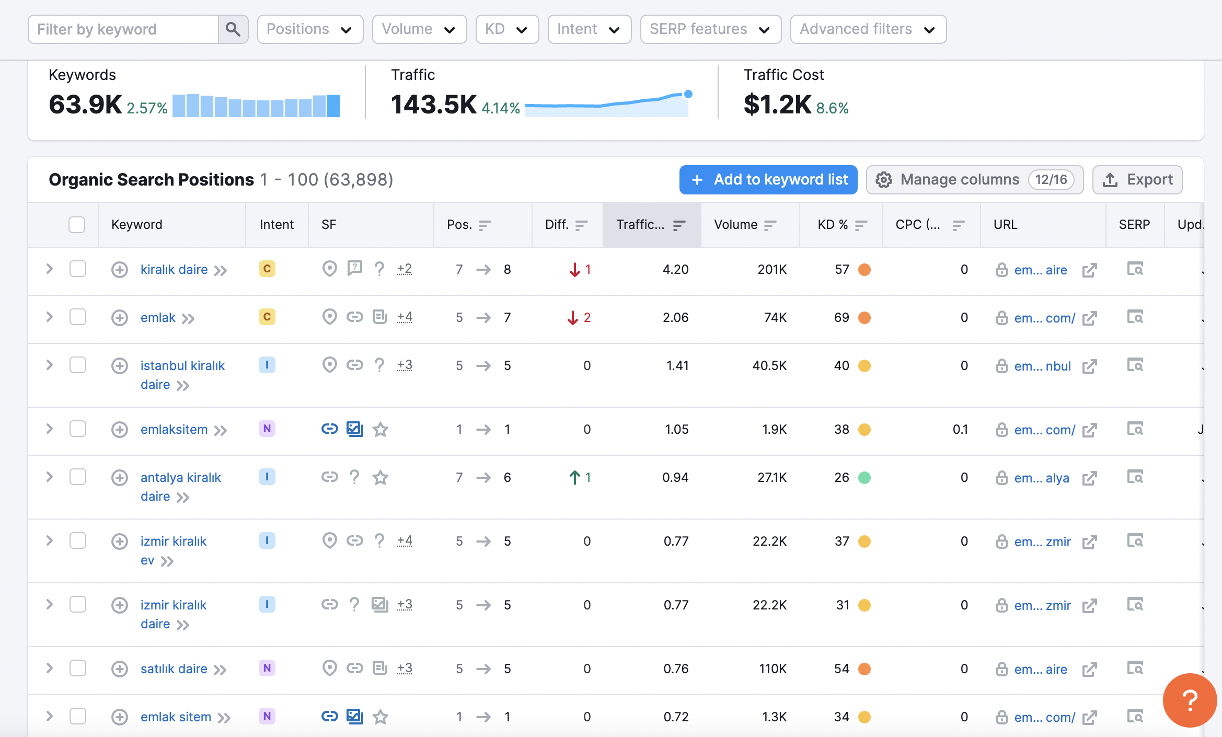Viewport: 1222px width, 737px height.
Task: Expand the kiralık daire row details
Action: (x=50, y=269)
